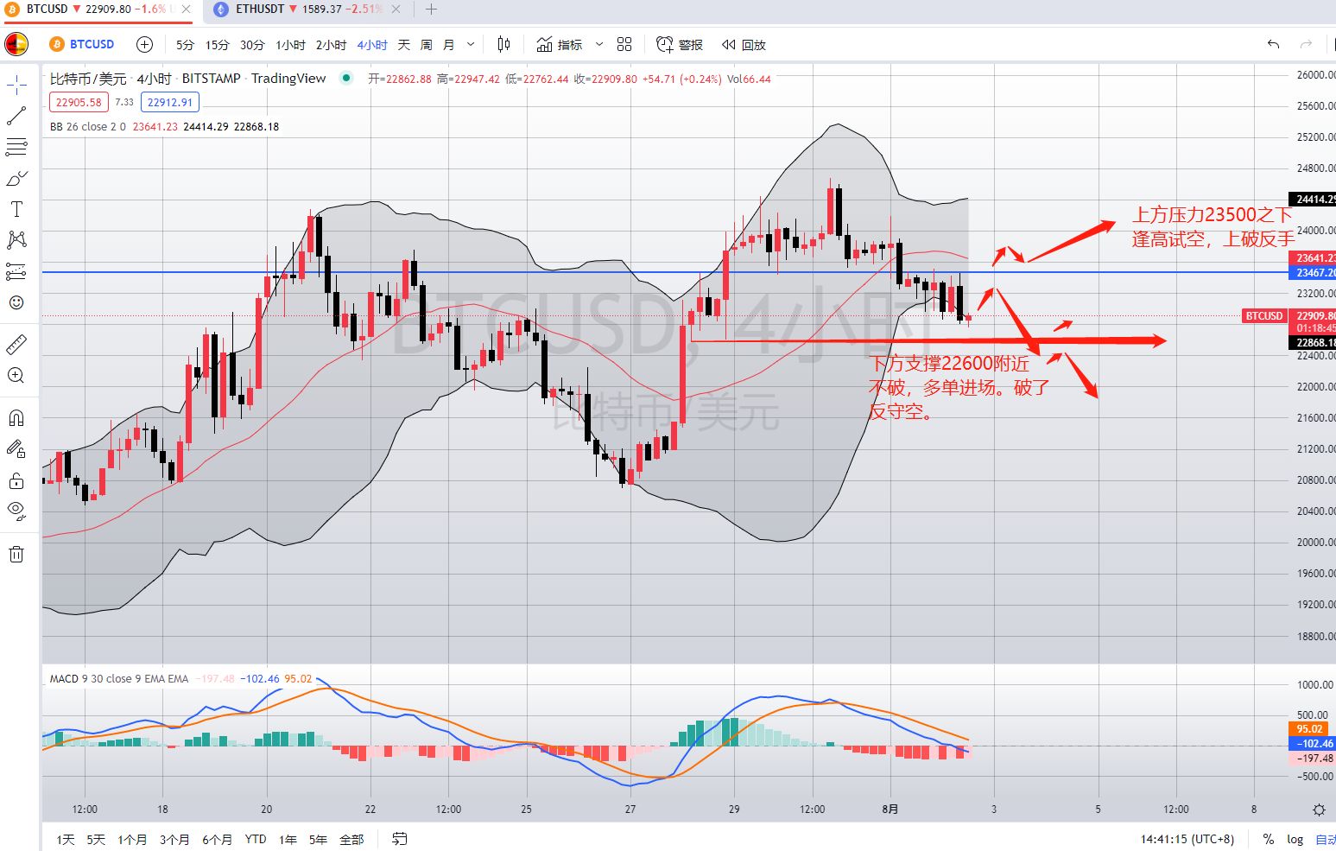Open the emoji icons tool
The width and height of the screenshot is (1336, 851).
coord(16,302)
